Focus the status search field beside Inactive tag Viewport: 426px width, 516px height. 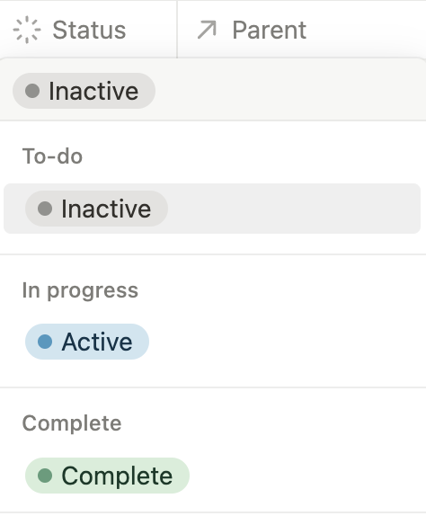[289, 91]
